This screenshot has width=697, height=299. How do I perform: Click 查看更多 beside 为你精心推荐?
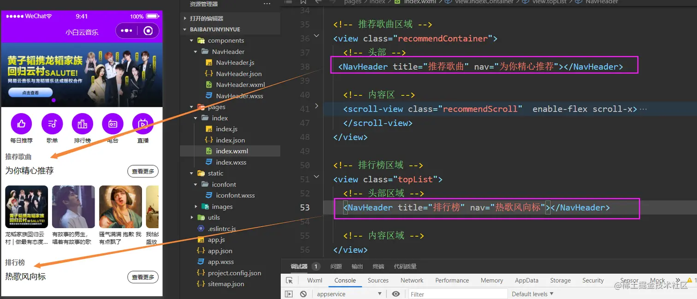point(143,172)
